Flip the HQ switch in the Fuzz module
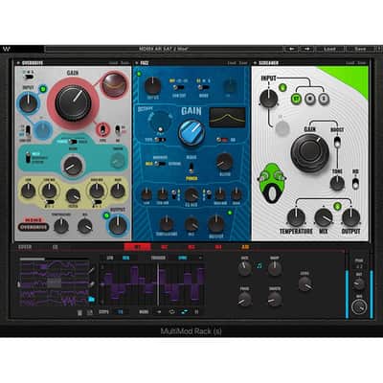Image resolution: width=383 pixels, height=383 pixels. [x=223, y=140]
